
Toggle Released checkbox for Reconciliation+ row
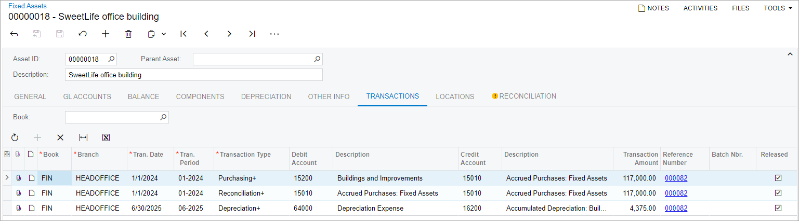point(778,193)
